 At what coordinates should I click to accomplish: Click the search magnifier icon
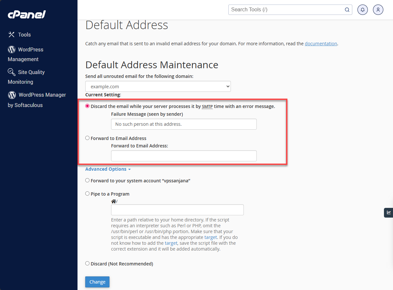[347, 10]
